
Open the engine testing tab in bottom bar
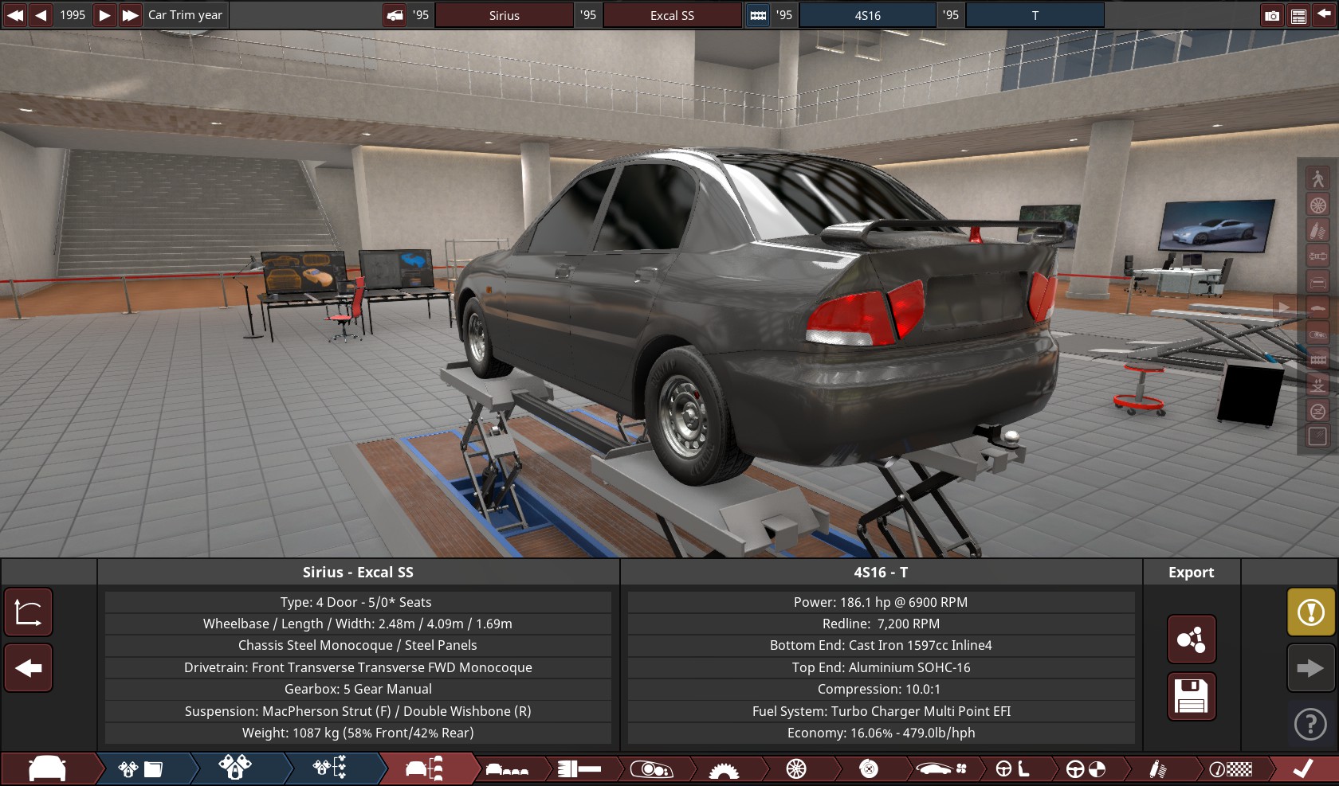329,769
